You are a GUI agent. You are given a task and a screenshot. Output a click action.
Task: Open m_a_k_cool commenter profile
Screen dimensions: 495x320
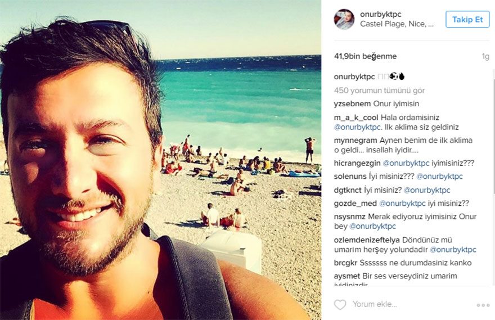point(356,118)
